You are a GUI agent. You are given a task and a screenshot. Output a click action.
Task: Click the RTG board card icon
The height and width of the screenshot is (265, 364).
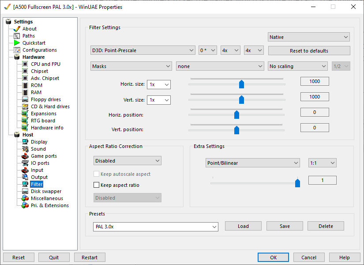25,121
